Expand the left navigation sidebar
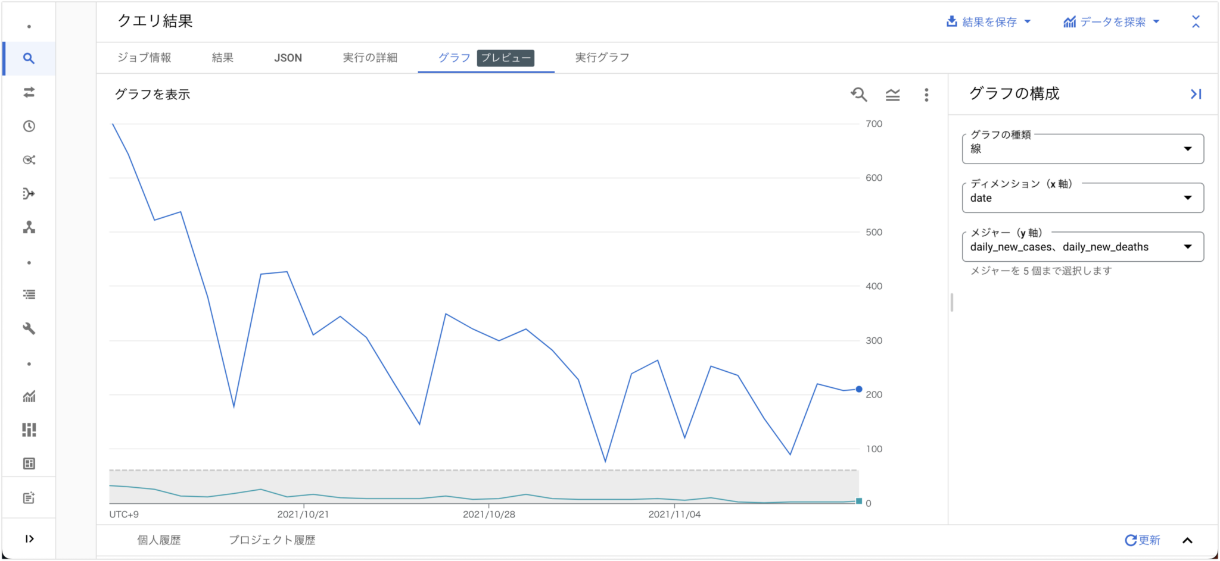The image size is (1220, 561). point(29,539)
